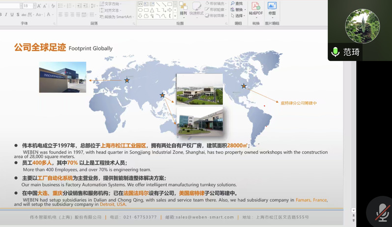The image size is (392, 227).
Task: Open the 修图 picture editing tool
Action: tap(272, 7)
